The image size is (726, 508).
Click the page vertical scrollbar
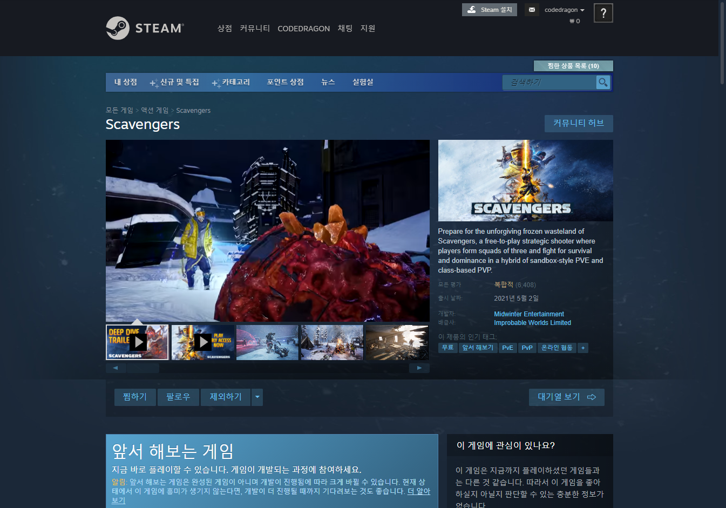click(722, 43)
